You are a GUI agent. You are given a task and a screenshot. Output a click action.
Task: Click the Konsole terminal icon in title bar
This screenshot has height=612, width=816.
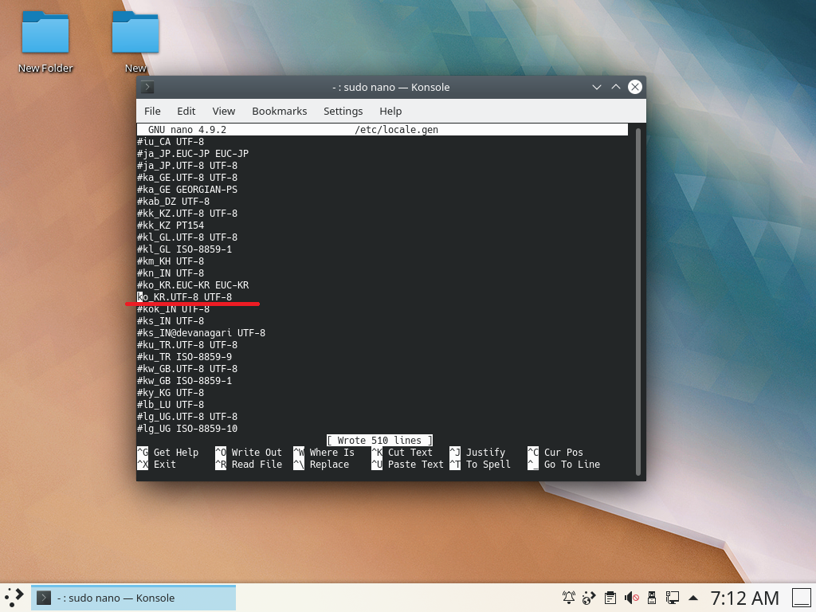coord(147,87)
